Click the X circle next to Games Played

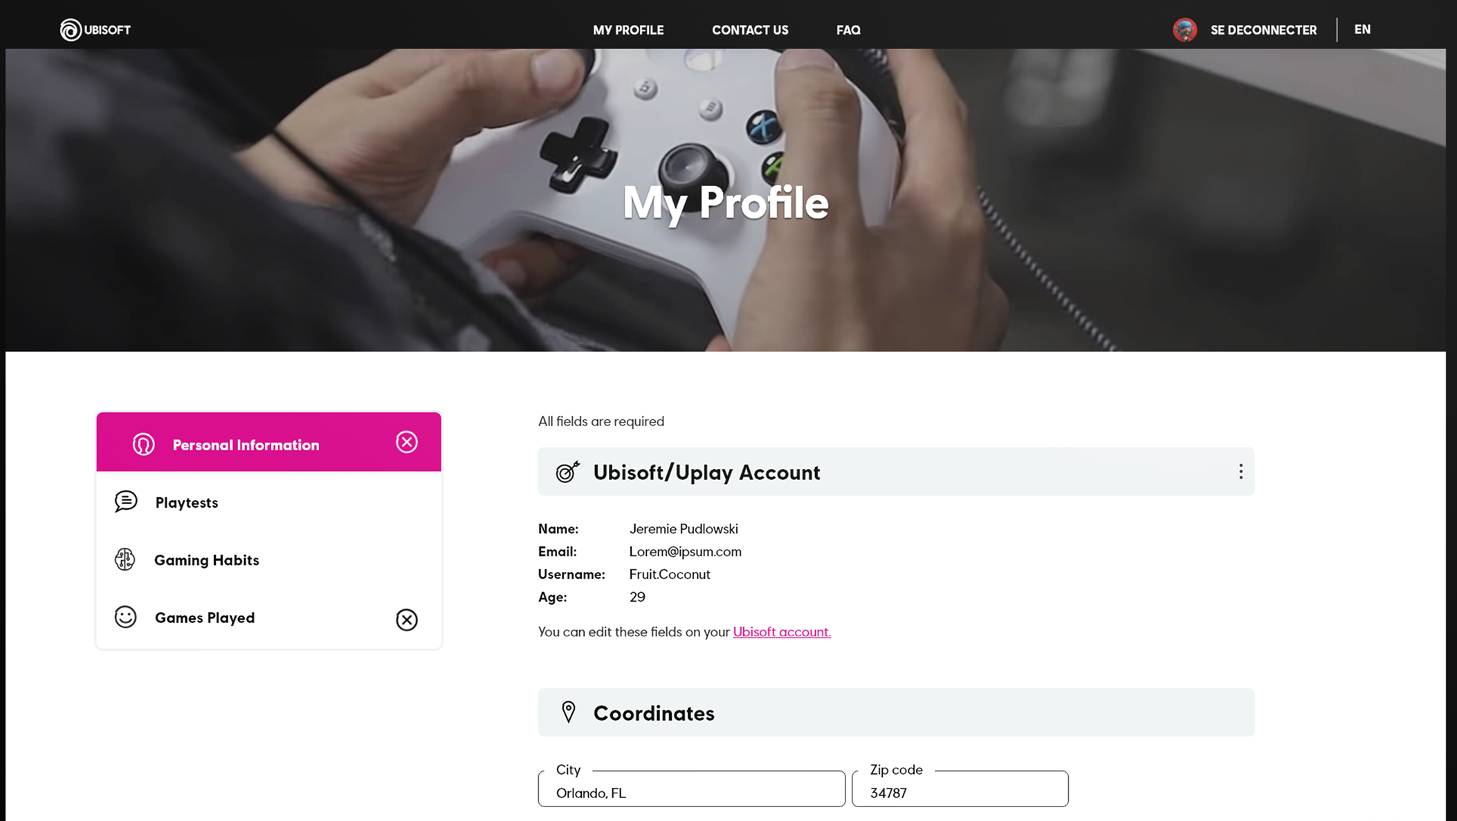pos(407,620)
